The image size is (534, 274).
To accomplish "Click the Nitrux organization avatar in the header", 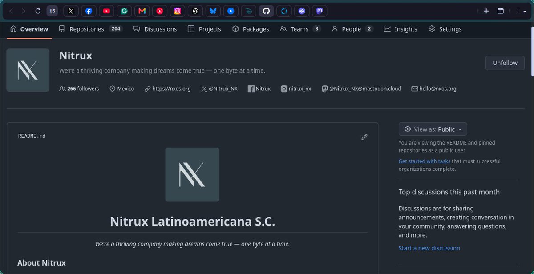I will pyautogui.click(x=28, y=70).
